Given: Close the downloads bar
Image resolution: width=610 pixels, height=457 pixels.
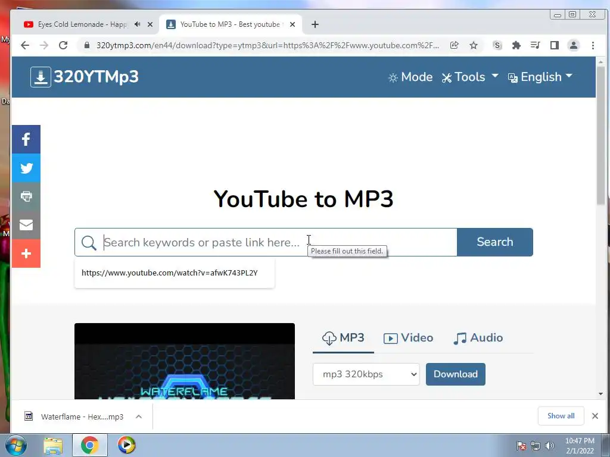Looking at the screenshot, I should click(595, 416).
